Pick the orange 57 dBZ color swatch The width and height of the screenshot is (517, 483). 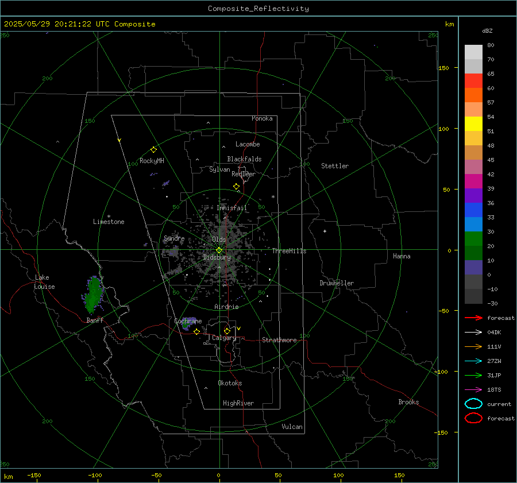tap(473, 95)
